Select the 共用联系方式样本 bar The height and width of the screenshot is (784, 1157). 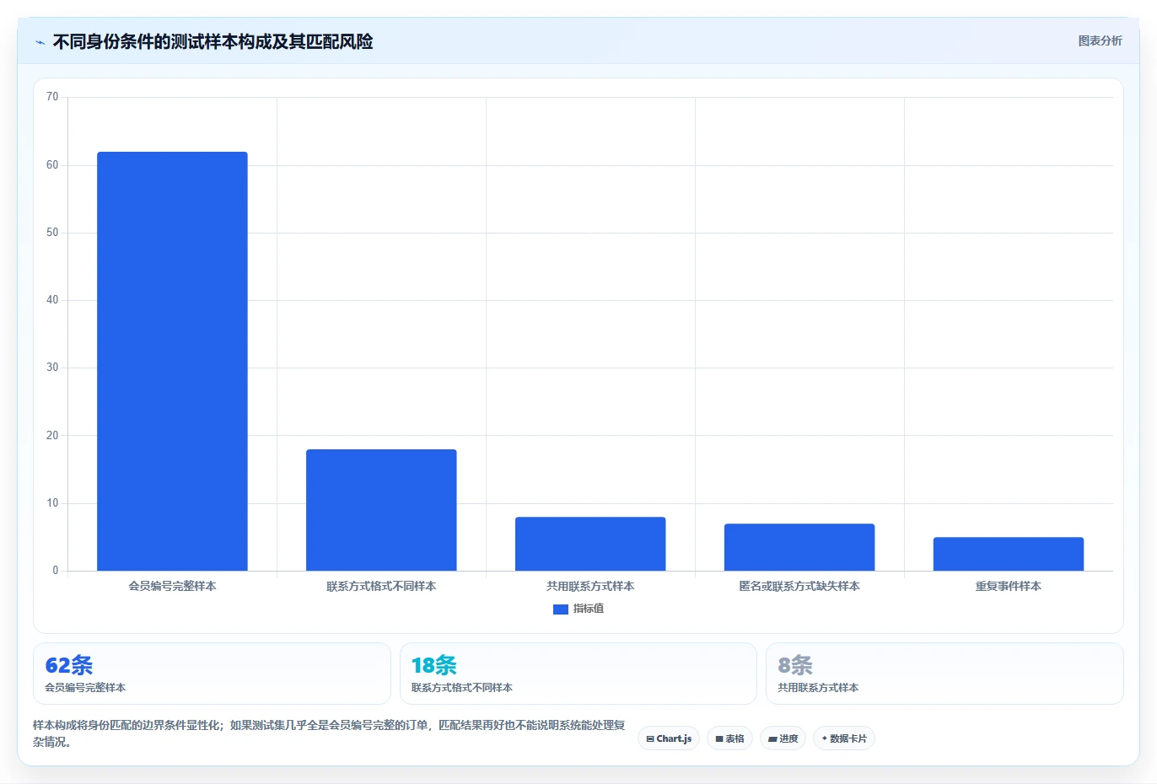click(590, 544)
